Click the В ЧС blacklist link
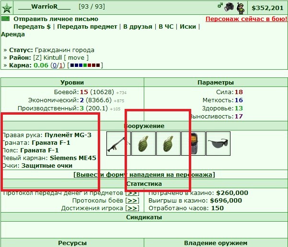Viewport: 288px width, 247px height. click(x=166, y=27)
